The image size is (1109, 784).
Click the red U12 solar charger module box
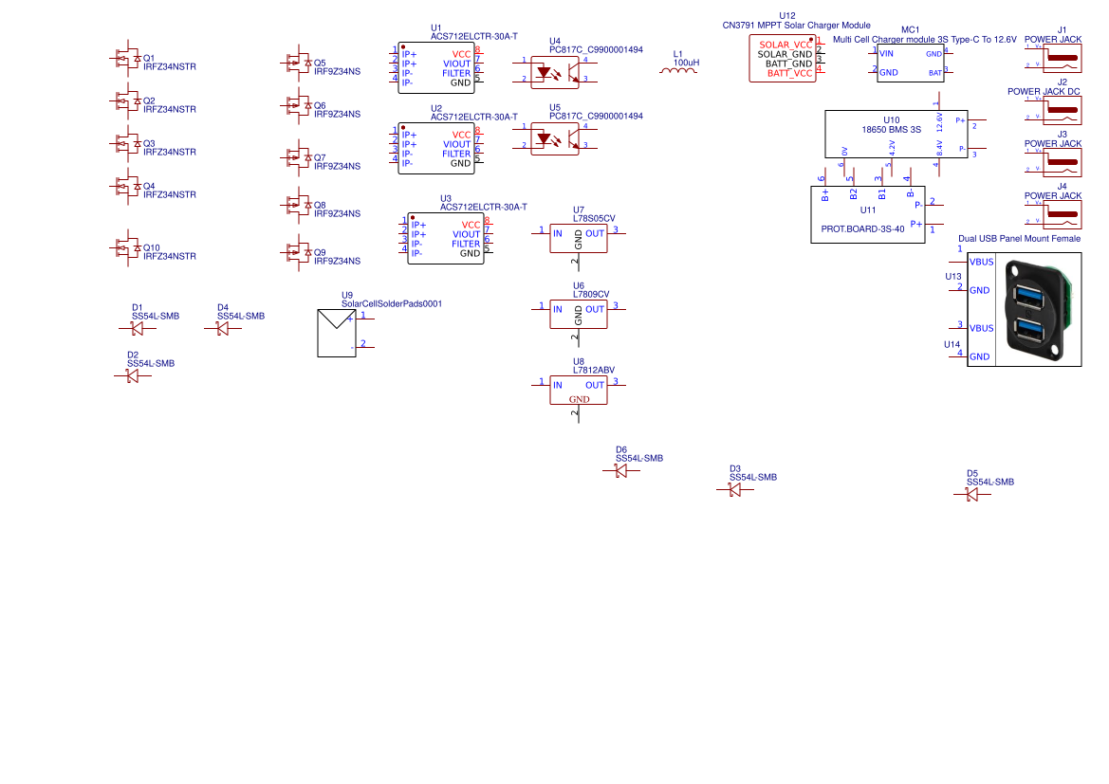click(x=783, y=59)
